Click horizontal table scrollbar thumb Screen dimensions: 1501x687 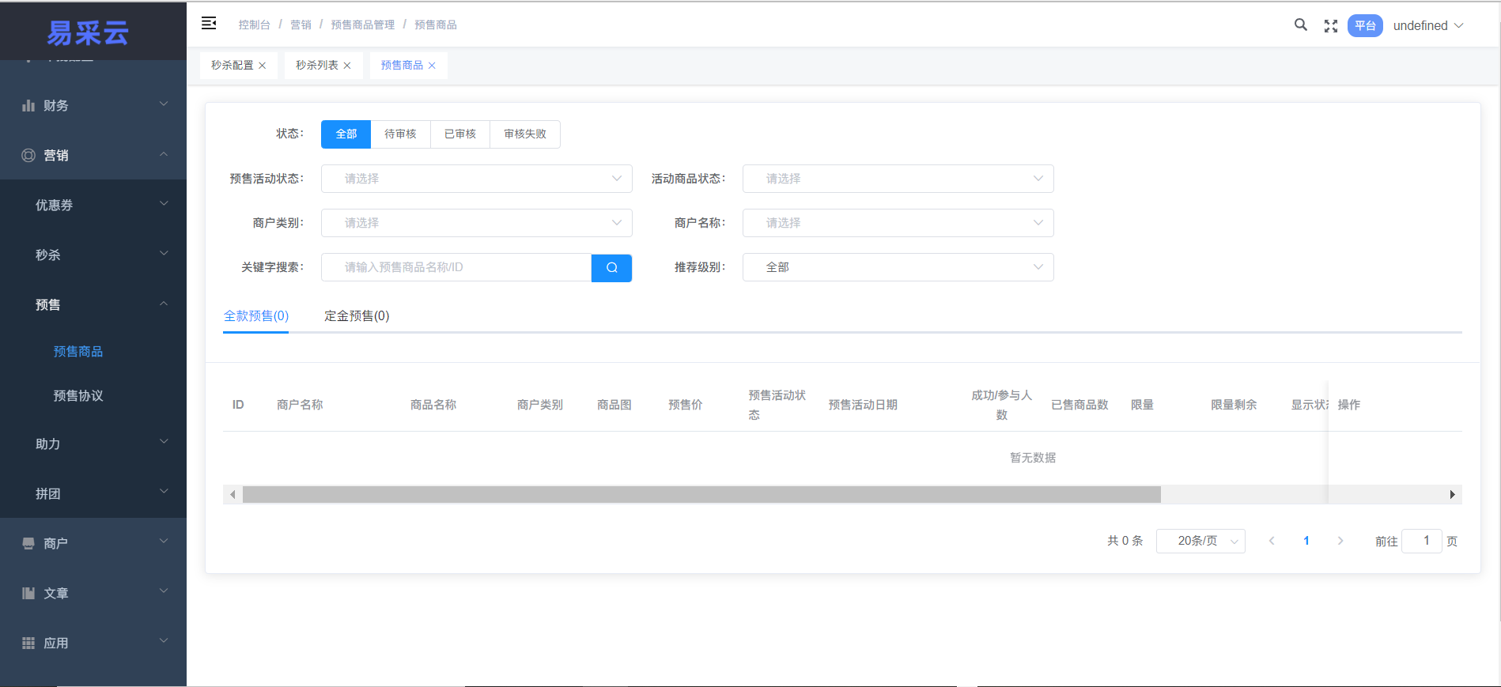(x=701, y=495)
